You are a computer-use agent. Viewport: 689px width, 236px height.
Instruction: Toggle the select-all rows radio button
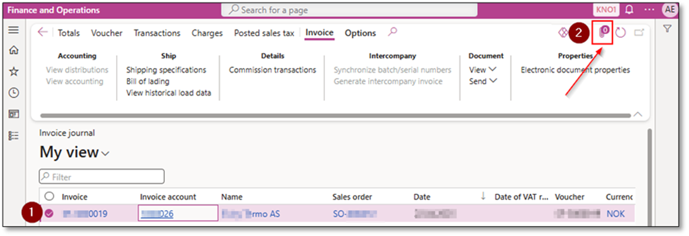pyautogui.click(x=49, y=197)
